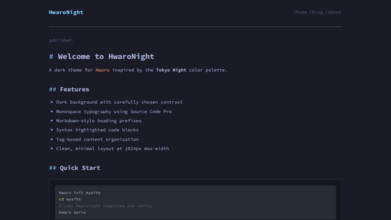The height and width of the screenshot is (220, 391).
Task: Click the 'Syntax highlighted code blocks' list item
Action: point(97,130)
